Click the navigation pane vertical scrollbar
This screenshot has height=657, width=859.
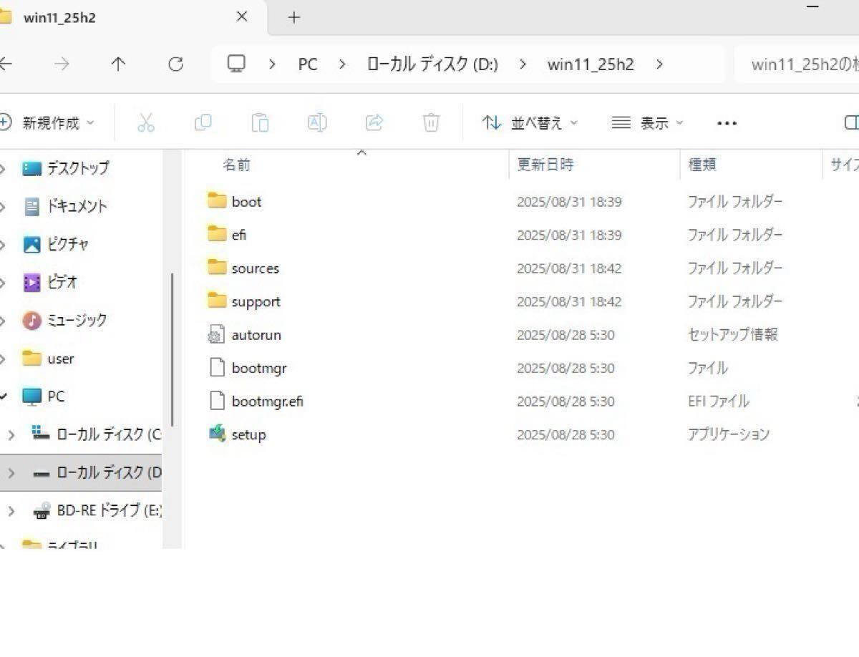point(172,349)
